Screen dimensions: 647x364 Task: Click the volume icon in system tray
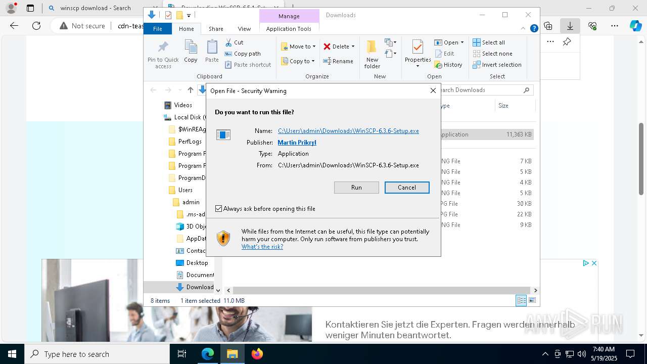tap(581, 354)
